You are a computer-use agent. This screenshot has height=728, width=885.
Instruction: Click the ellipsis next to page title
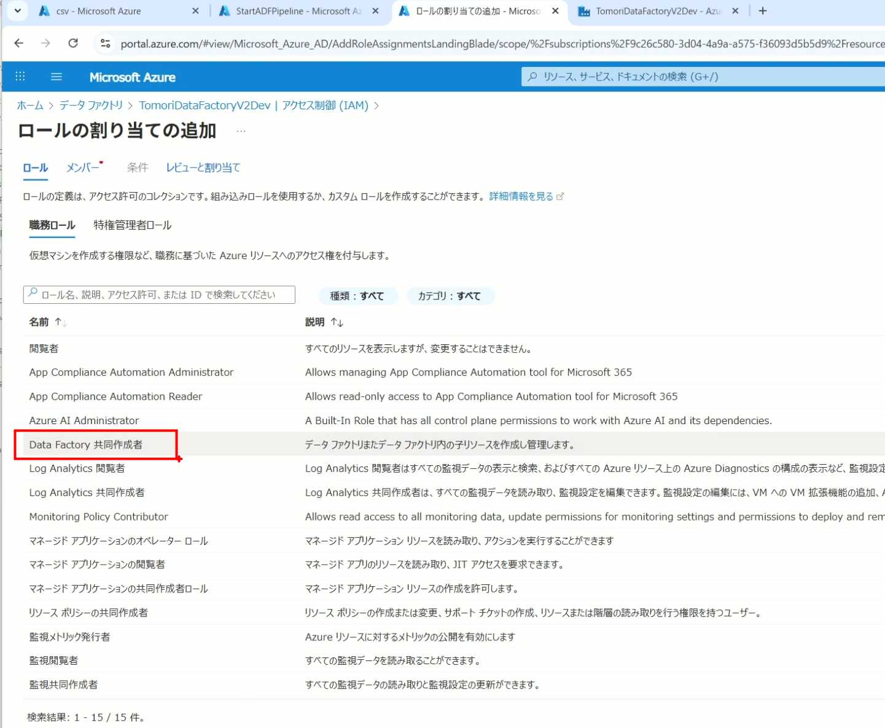click(241, 131)
